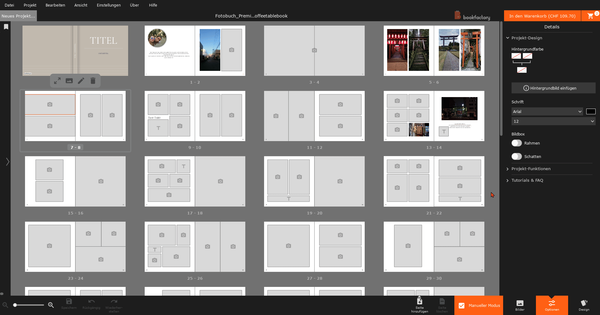
Task: Click camera placeholder on right page 20
Action: click(340, 181)
